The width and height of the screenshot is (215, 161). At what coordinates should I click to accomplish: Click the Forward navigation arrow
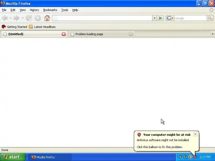point(17,18)
